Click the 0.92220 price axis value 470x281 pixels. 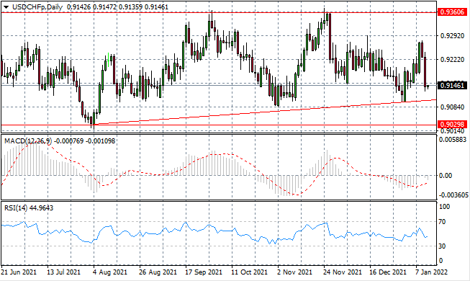tap(452, 60)
